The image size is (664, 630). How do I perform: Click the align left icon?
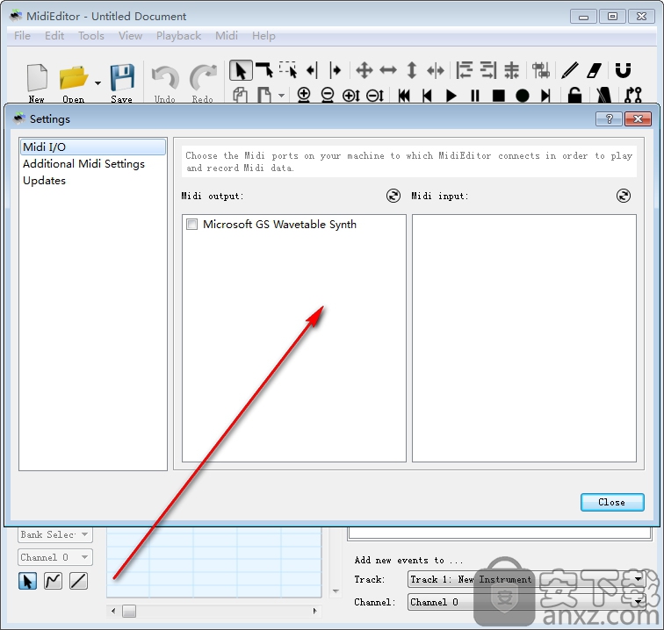point(464,70)
